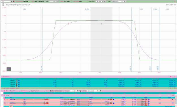
Task: Adjust the price stepper on the PUT vertical
Action: (111, 99)
